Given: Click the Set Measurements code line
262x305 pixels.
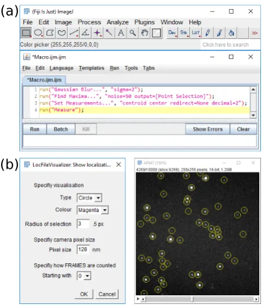Looking at the screenshot, I should point(143,103).
